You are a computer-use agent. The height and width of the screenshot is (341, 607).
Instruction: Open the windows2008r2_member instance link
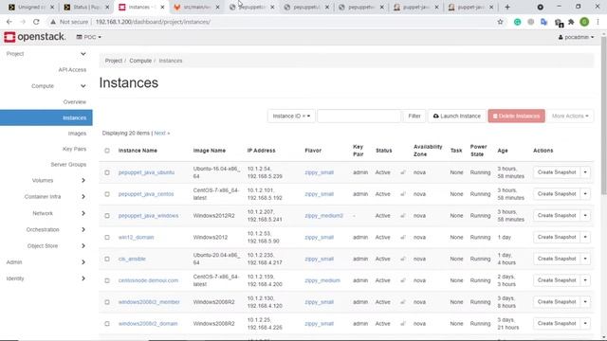(x=149, y=302)
